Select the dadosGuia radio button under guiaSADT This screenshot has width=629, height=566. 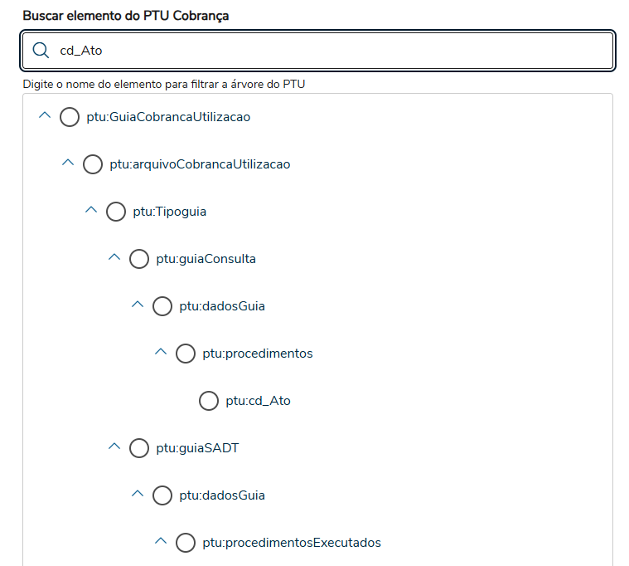[162, 495]
